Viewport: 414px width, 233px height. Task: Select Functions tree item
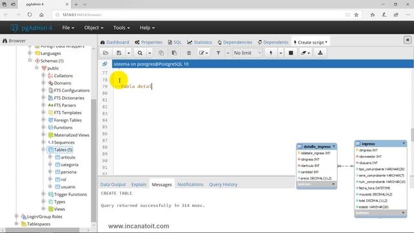coord(63,128)
